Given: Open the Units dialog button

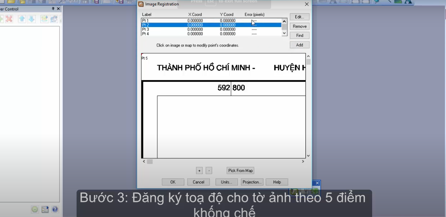Looking at the screenshot, I should point(226,182).
